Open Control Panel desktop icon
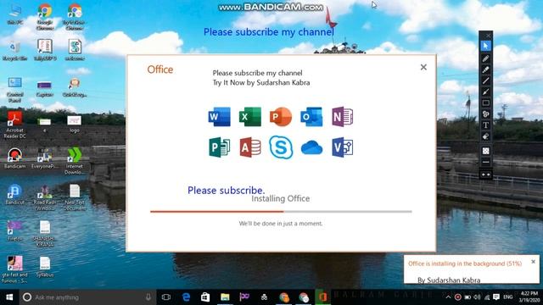Image resolution: width=543 pixels, height=305 pixels. pyautogui.click(x=14, y=90)
